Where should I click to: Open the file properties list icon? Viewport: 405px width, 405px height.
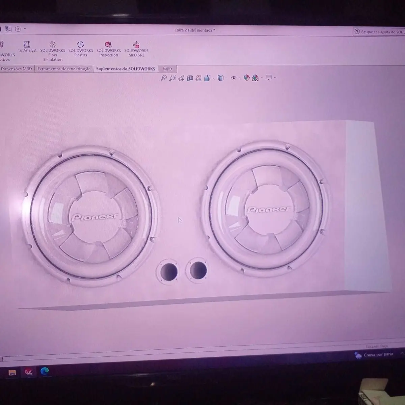pos(8,29)
